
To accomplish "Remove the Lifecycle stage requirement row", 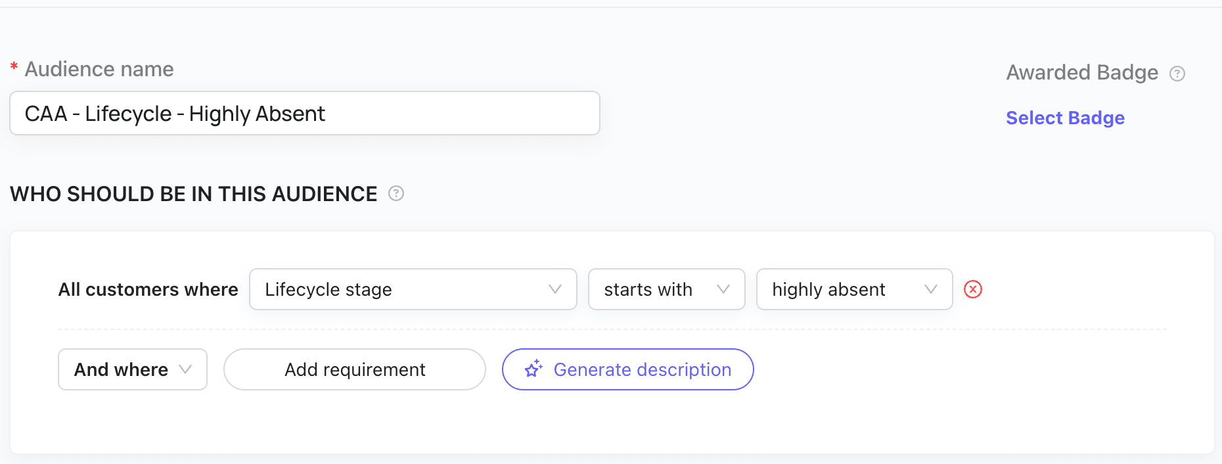I will [973, 289].
